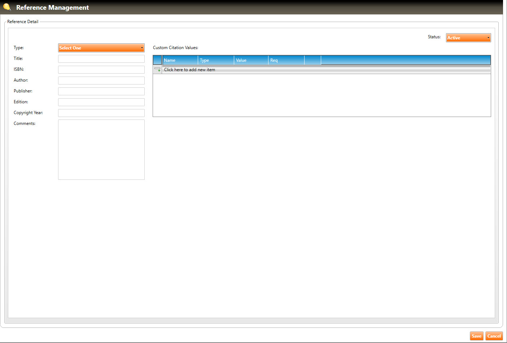Click the Publisher input field
This screenshot has height=343, width=507.
coord(101,91)
